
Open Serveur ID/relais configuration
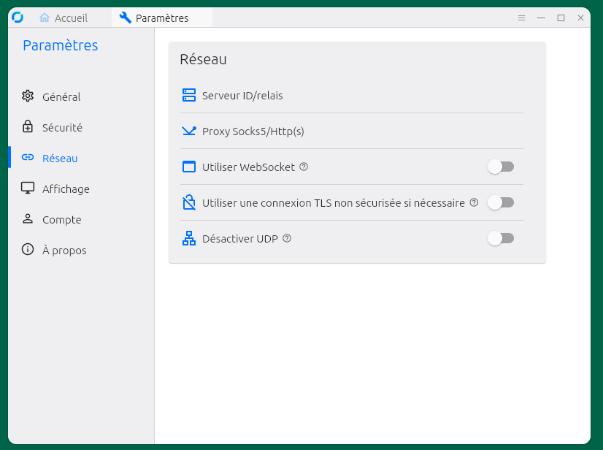point(352,95)
